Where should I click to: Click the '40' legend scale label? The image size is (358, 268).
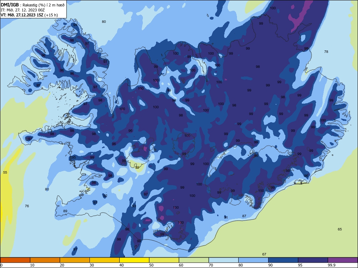(121, 265)
